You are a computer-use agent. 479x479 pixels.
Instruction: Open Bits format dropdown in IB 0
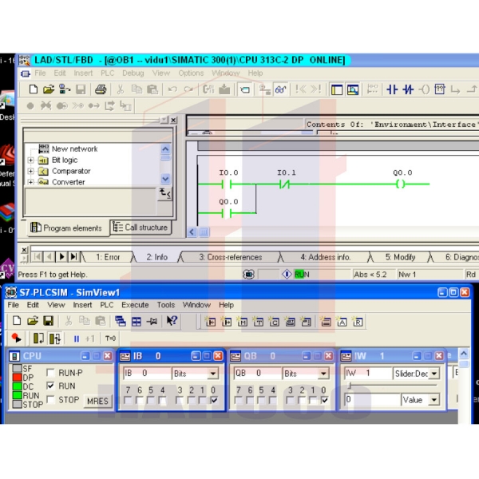click(213, 374)
